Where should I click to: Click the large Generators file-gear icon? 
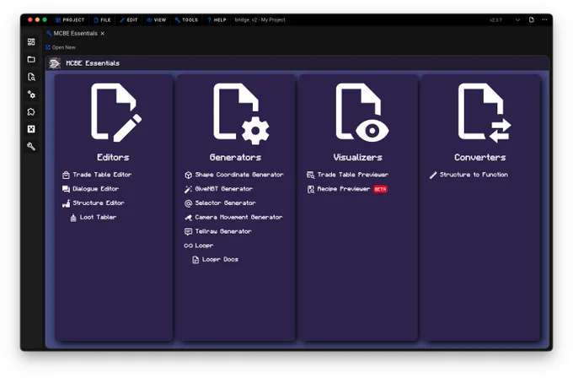[x=241, y=113]
